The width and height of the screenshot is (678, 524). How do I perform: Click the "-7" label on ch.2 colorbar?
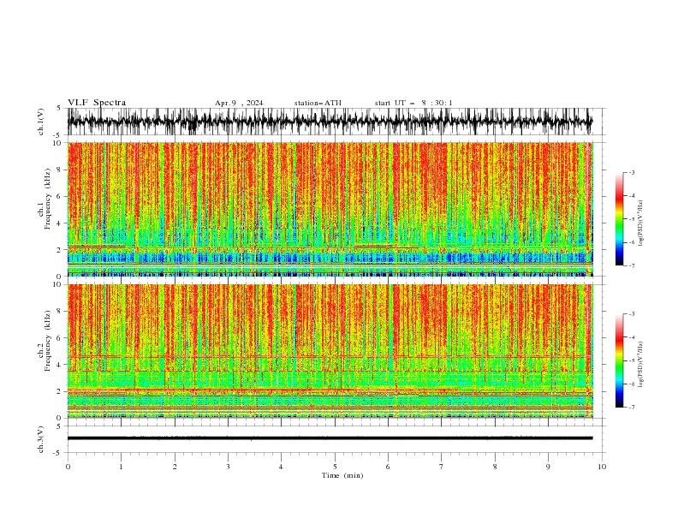(x=631, y=407)
